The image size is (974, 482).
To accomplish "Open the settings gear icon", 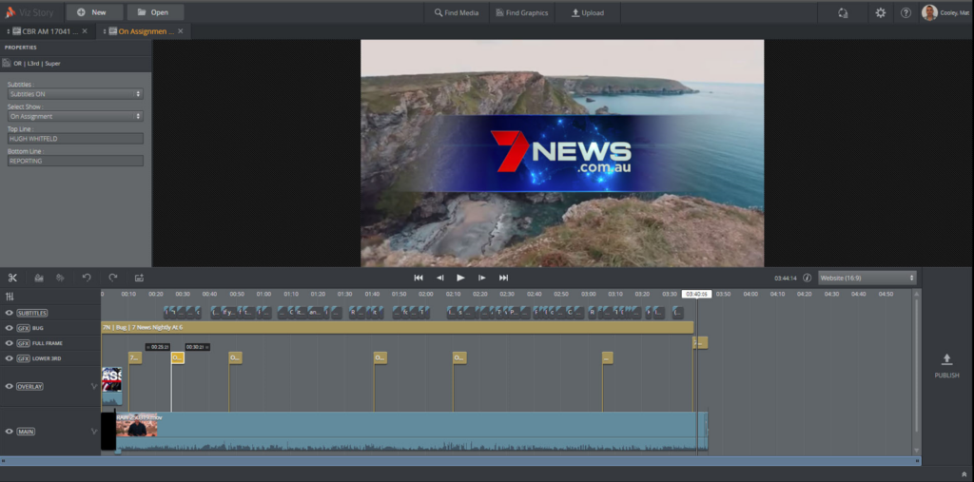I will pos(880,12).
